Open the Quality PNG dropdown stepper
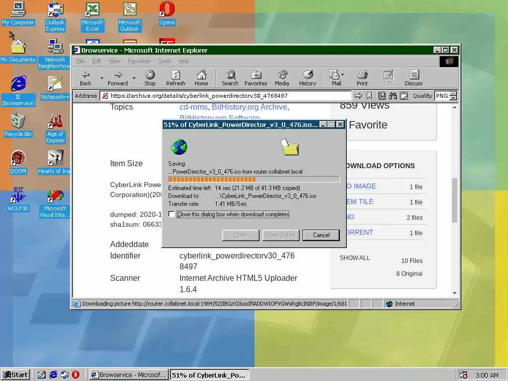508x381 pixels. [453, 96]
